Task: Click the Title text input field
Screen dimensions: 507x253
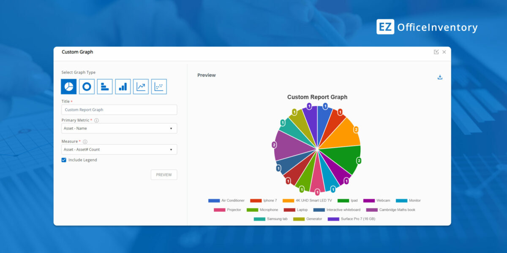Action: [x=119, y=110]
